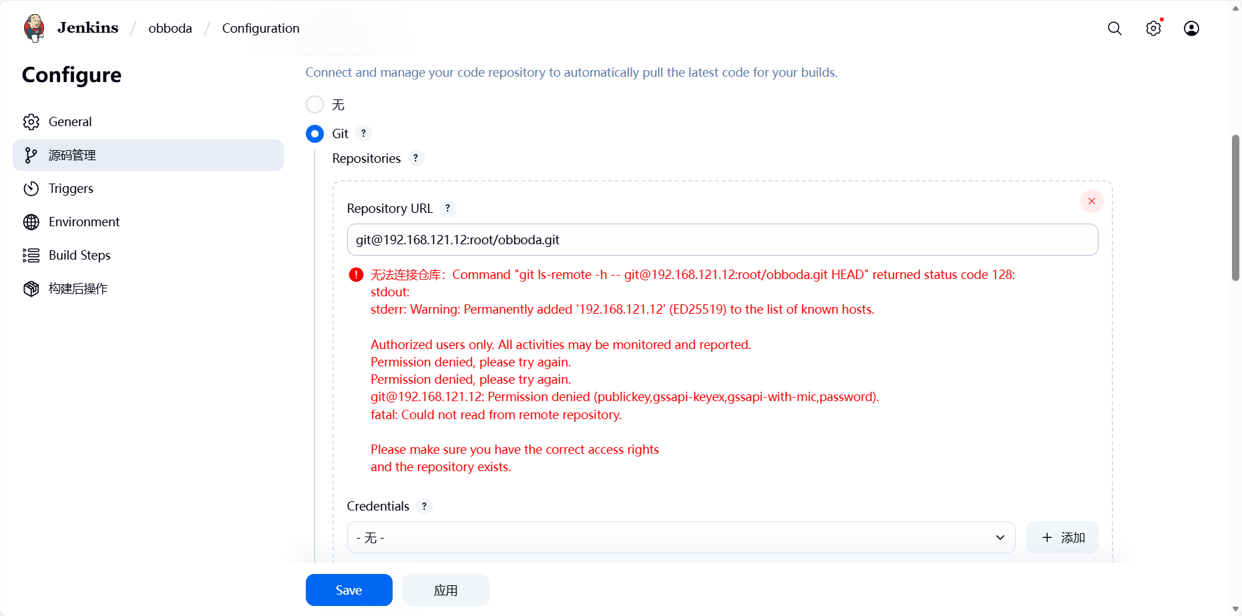Click "fatal: Could not read from remote repository." text
Viewport: 1242px width, 616px height.
[x=496, y=414]
